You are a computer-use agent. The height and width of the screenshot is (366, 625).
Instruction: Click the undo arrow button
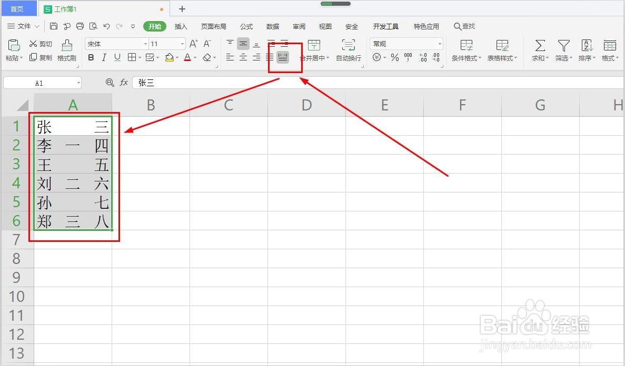(106, 25)
